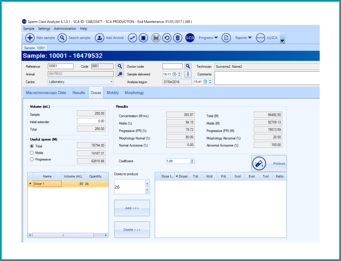
Task: Click the test tube Produce icon
Action: tap(259, 163)
